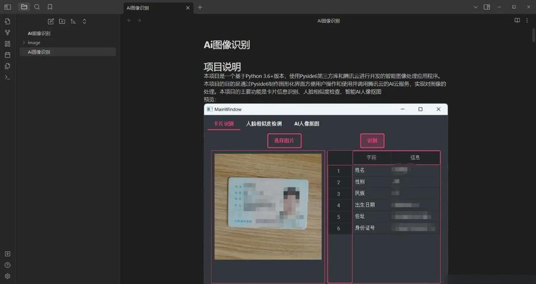
Task: Close the Ai图像识别 tab
Action: pos(188,8)
